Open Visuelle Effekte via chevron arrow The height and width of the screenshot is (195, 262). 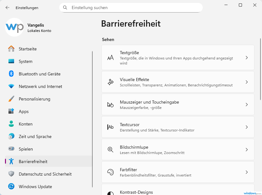coord(247,82)
